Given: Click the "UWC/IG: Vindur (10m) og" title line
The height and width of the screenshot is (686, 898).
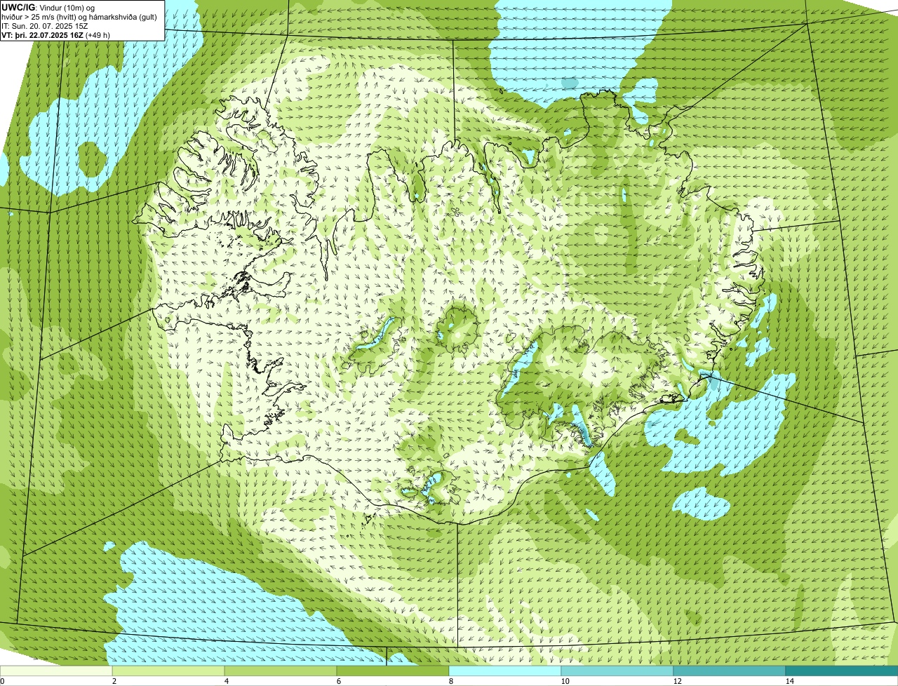Looking at the screenshot, I should [x=48, y=7].
